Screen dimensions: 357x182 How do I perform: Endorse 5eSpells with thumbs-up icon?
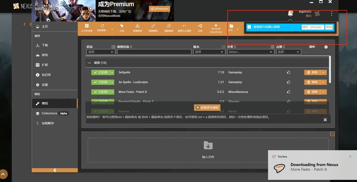pos(289,72)
